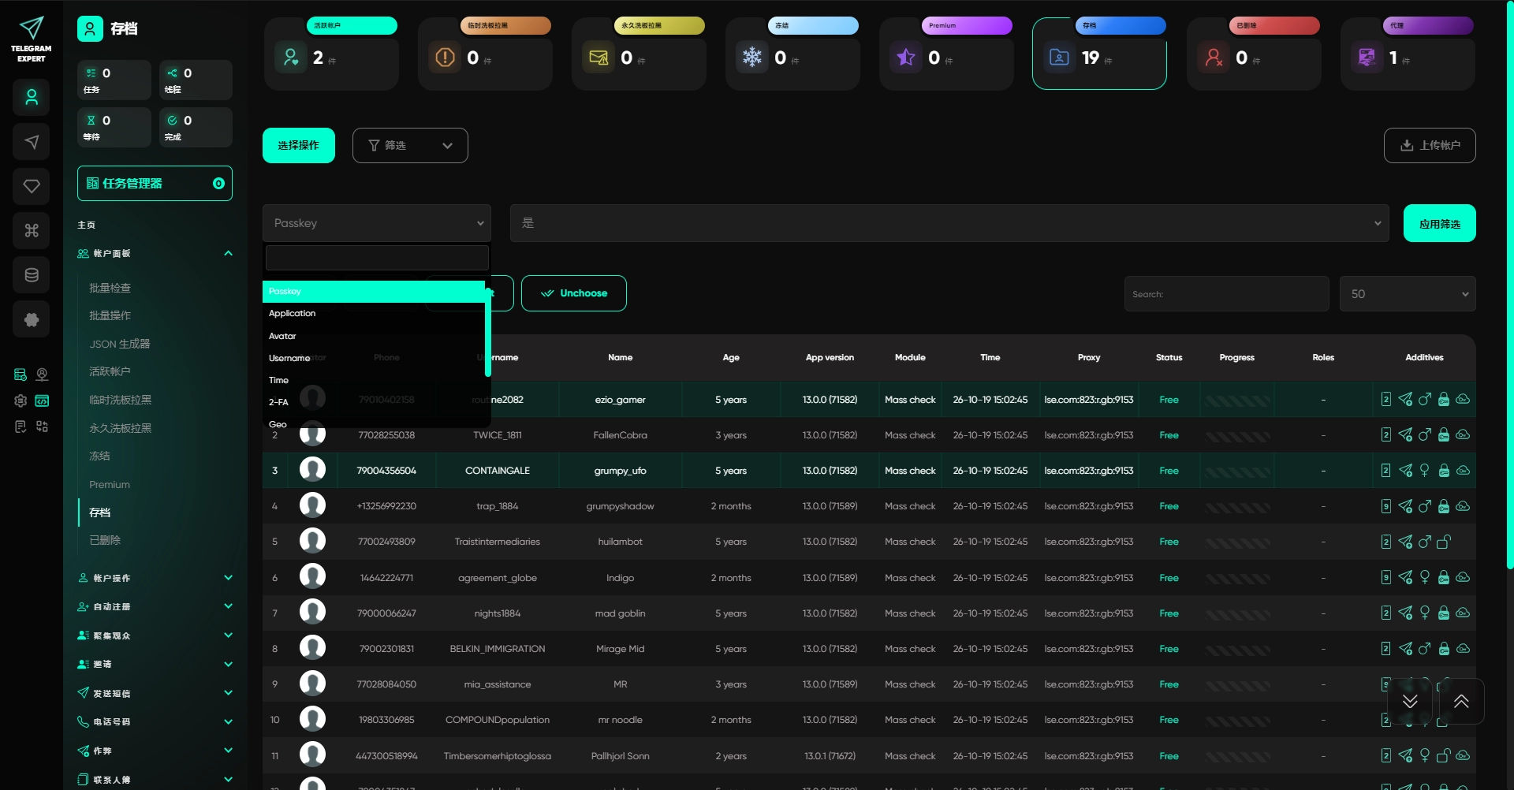
Task: Choose 2-FA in the filter list
Action: (x=374, y=402)
